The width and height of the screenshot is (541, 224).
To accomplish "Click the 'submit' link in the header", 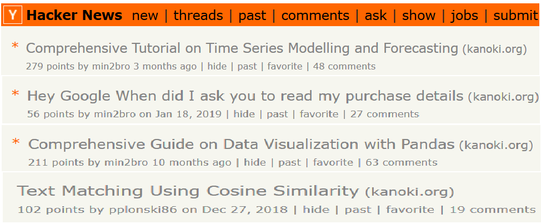I will click(x=515, y=16).
